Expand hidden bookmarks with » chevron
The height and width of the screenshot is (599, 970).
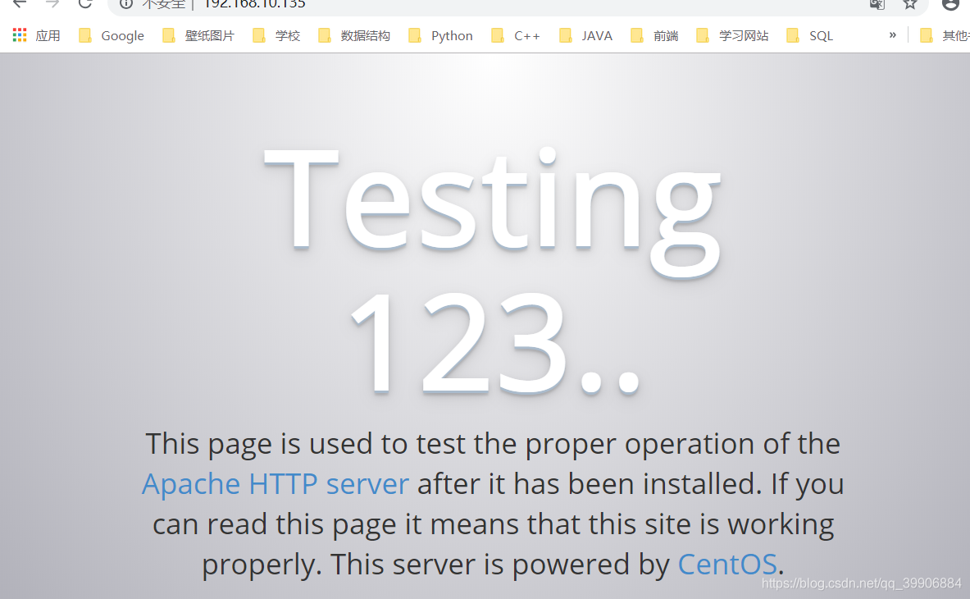click(893, 35)
